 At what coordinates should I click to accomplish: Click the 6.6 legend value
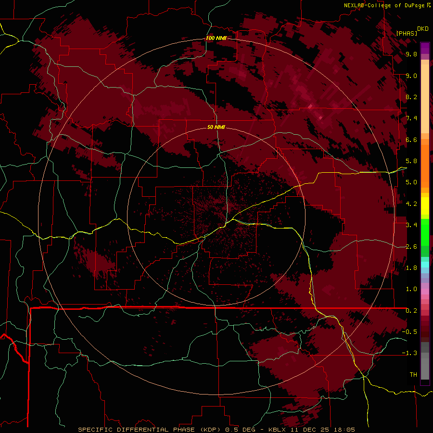point(411,140)
